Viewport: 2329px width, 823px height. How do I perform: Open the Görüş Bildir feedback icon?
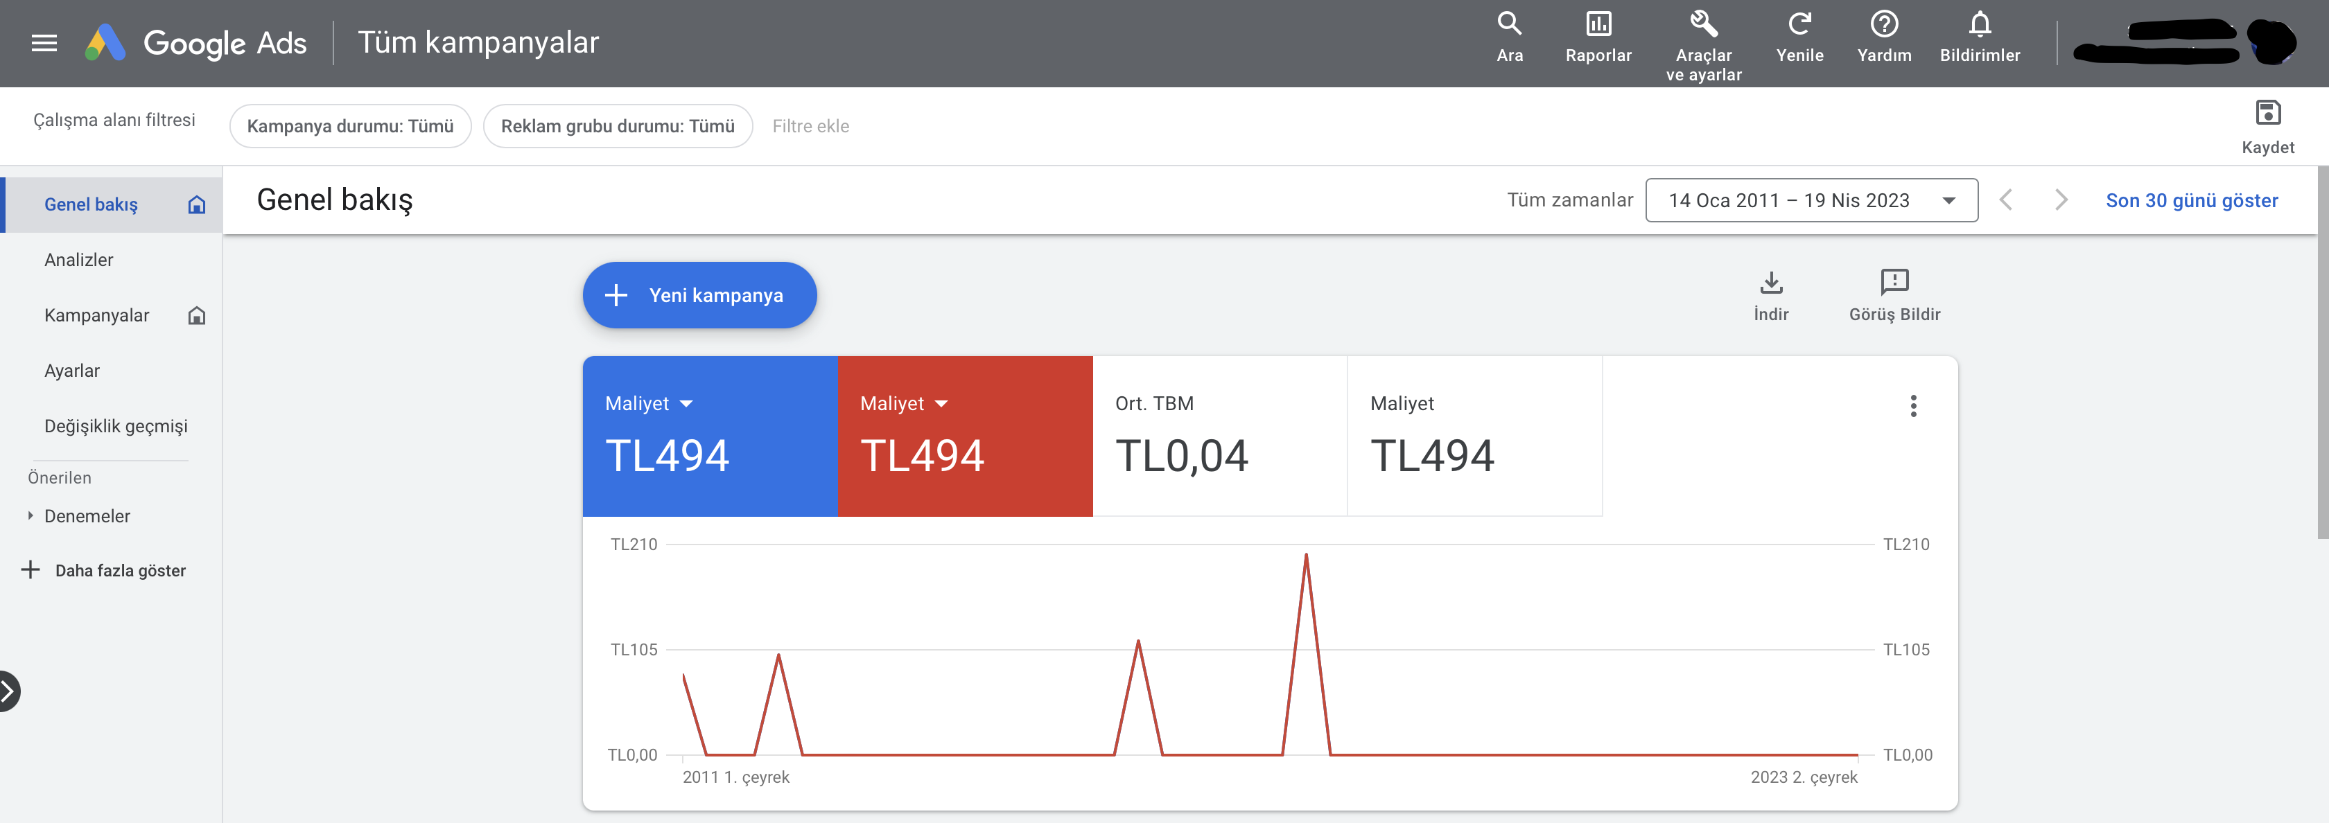pos(1894,282)
